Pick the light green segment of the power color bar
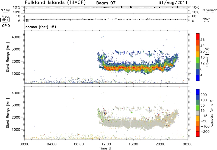Viewport: 217px width, 150px height. tap(198, 60)
